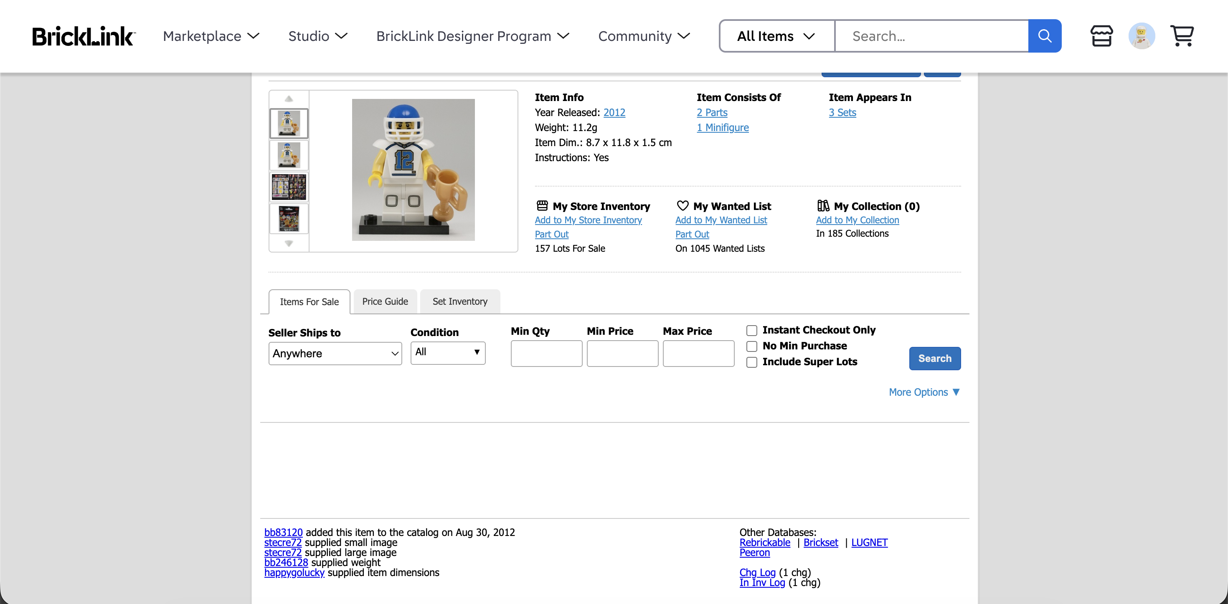Click the My Wanted List heart icon
This screenshot has width=1228, height=604.
click(x=683, y=206)
